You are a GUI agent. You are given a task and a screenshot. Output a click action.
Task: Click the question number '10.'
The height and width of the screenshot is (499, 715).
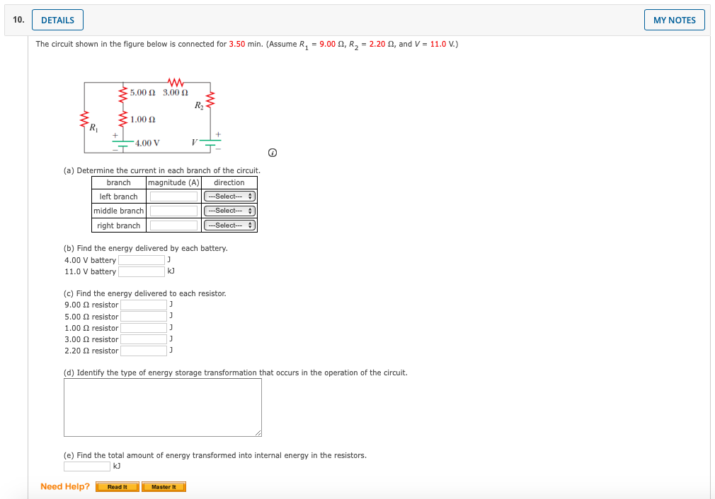(18, 20)
